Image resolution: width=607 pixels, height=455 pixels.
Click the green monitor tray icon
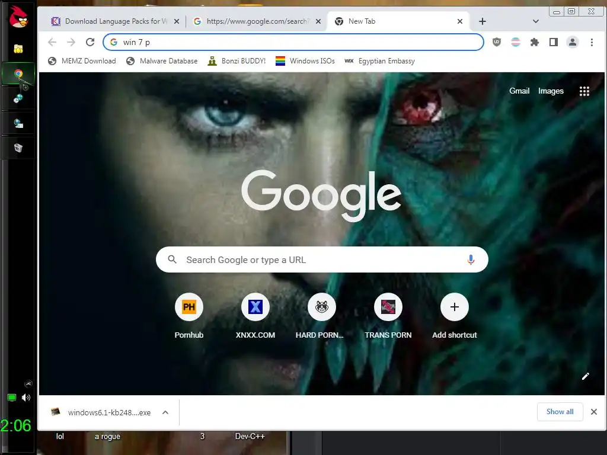(x=12, y=398)
